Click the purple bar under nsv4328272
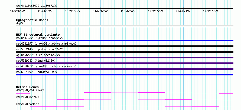The height and width of the screenshot is (110, 241). 125,69
